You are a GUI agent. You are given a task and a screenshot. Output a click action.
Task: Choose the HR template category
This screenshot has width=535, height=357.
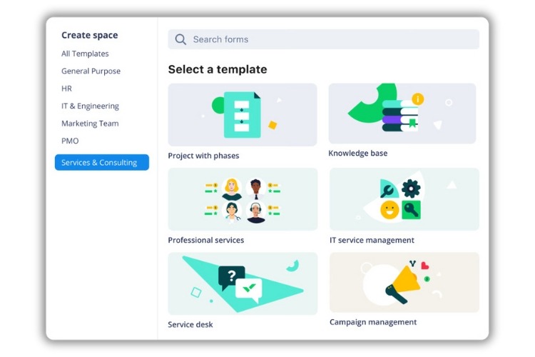(x=66, y=89)
